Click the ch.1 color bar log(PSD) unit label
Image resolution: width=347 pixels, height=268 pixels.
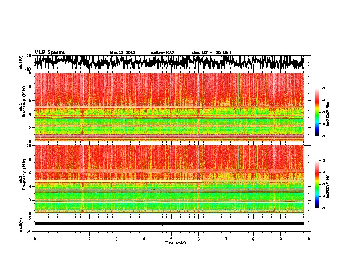328,114
